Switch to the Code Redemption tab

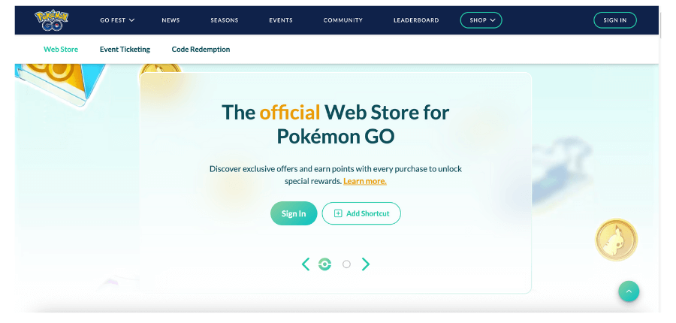pyautogui.click(x=201, y=50)
